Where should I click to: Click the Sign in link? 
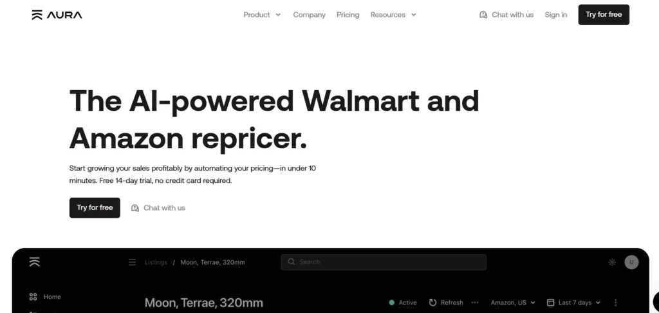tap(555, 15)
